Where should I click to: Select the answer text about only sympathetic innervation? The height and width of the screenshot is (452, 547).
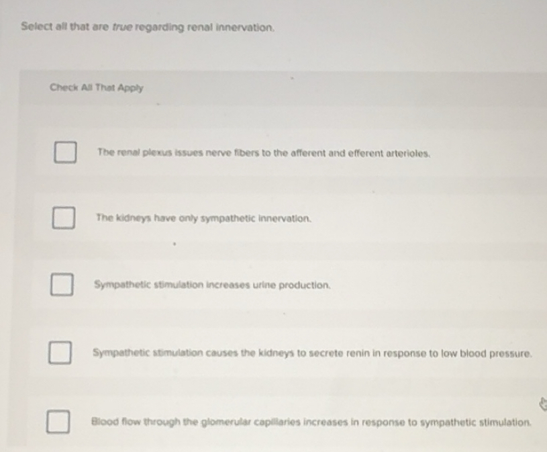tap(203, 217)
